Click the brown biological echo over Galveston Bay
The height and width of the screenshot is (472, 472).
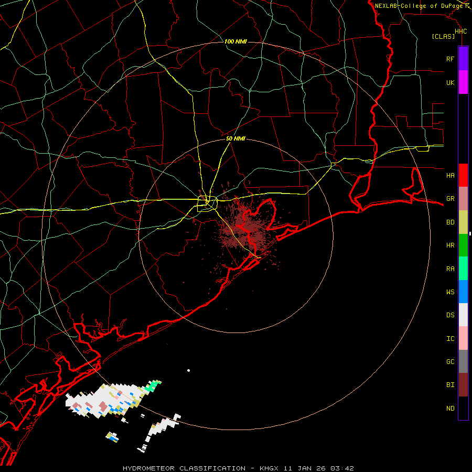click(x=245, y=229)
